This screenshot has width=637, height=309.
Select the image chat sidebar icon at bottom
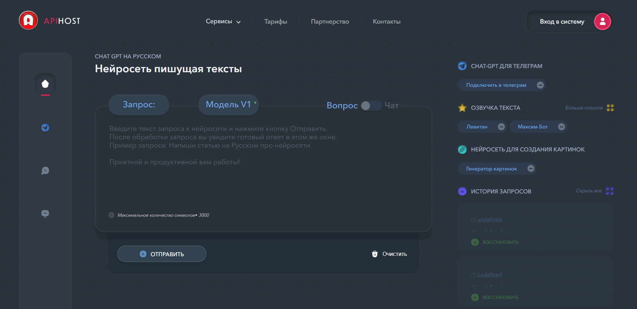tap(45, 214)
